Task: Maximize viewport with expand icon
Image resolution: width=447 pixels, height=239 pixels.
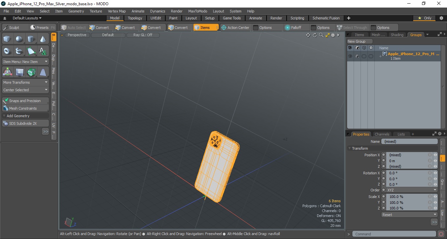Action: coord(327,35)
